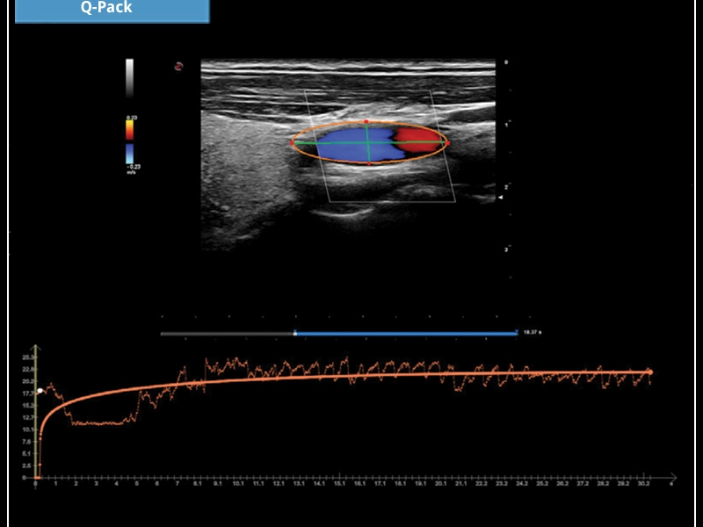Image resolution: width=703 pixels, height=527 pixels.
Task: Click the grayscale map bar
Action: pos(129,77)
